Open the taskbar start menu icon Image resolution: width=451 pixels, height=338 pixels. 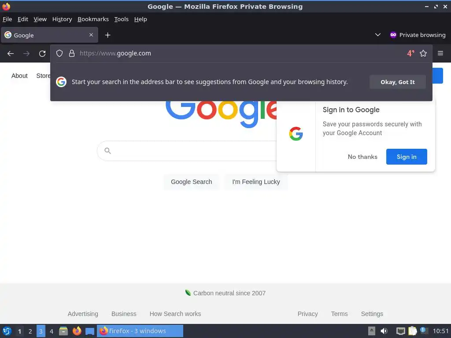tap(7, 331)
